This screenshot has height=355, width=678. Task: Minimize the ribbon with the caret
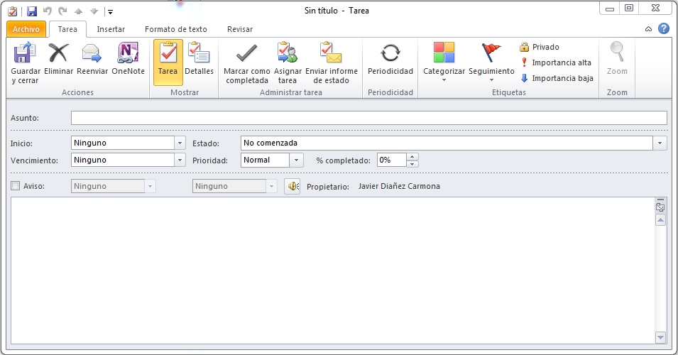point(648,29)
